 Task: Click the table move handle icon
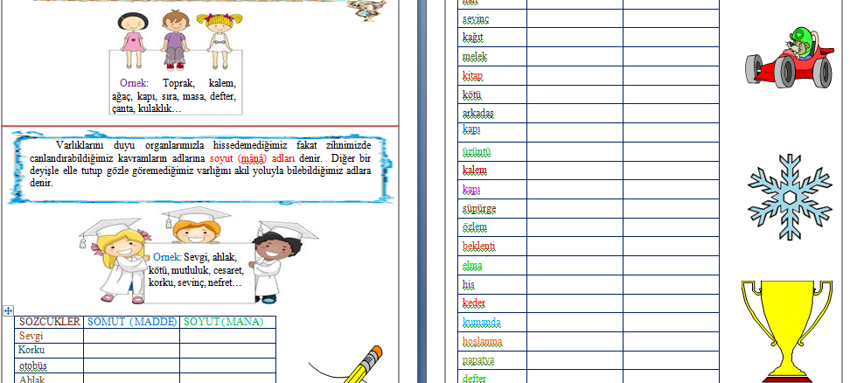[9, 310]
